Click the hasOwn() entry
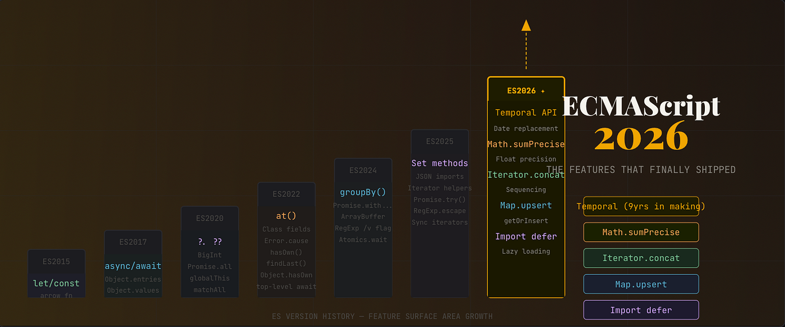Screen dimensions: 785x327 coord(287,252)
